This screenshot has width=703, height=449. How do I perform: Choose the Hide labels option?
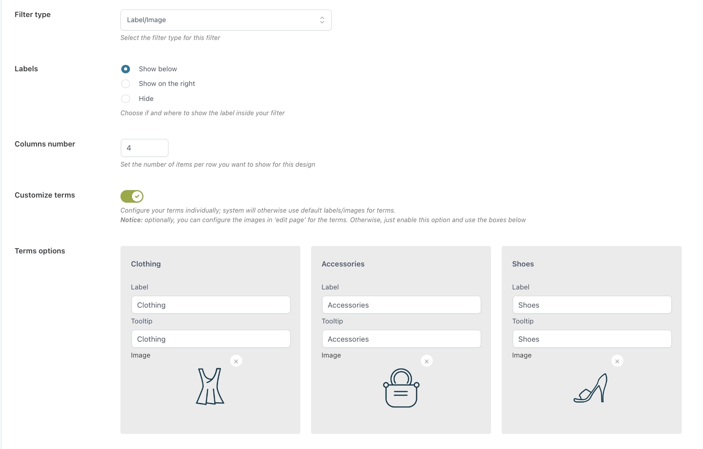(x=126, y=99)
